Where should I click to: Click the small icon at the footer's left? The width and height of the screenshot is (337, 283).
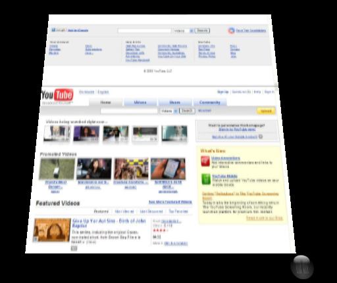pyautogui.click(x=53, y=30)
